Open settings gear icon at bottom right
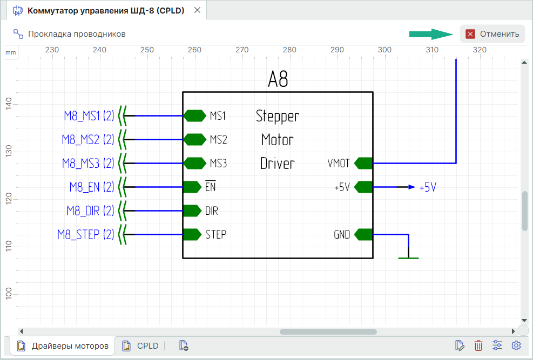533x360 pixels. [x=516, y=345]
